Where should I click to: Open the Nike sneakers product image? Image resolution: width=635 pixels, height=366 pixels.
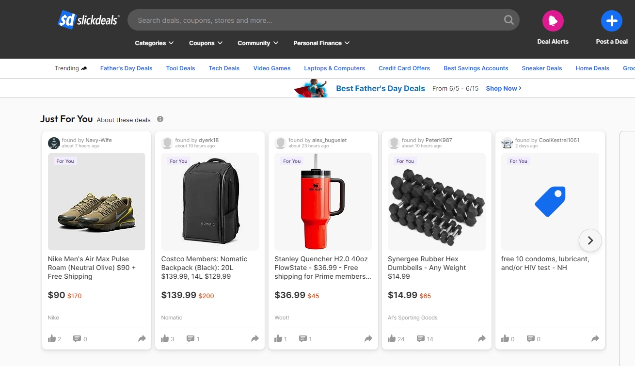96,202
